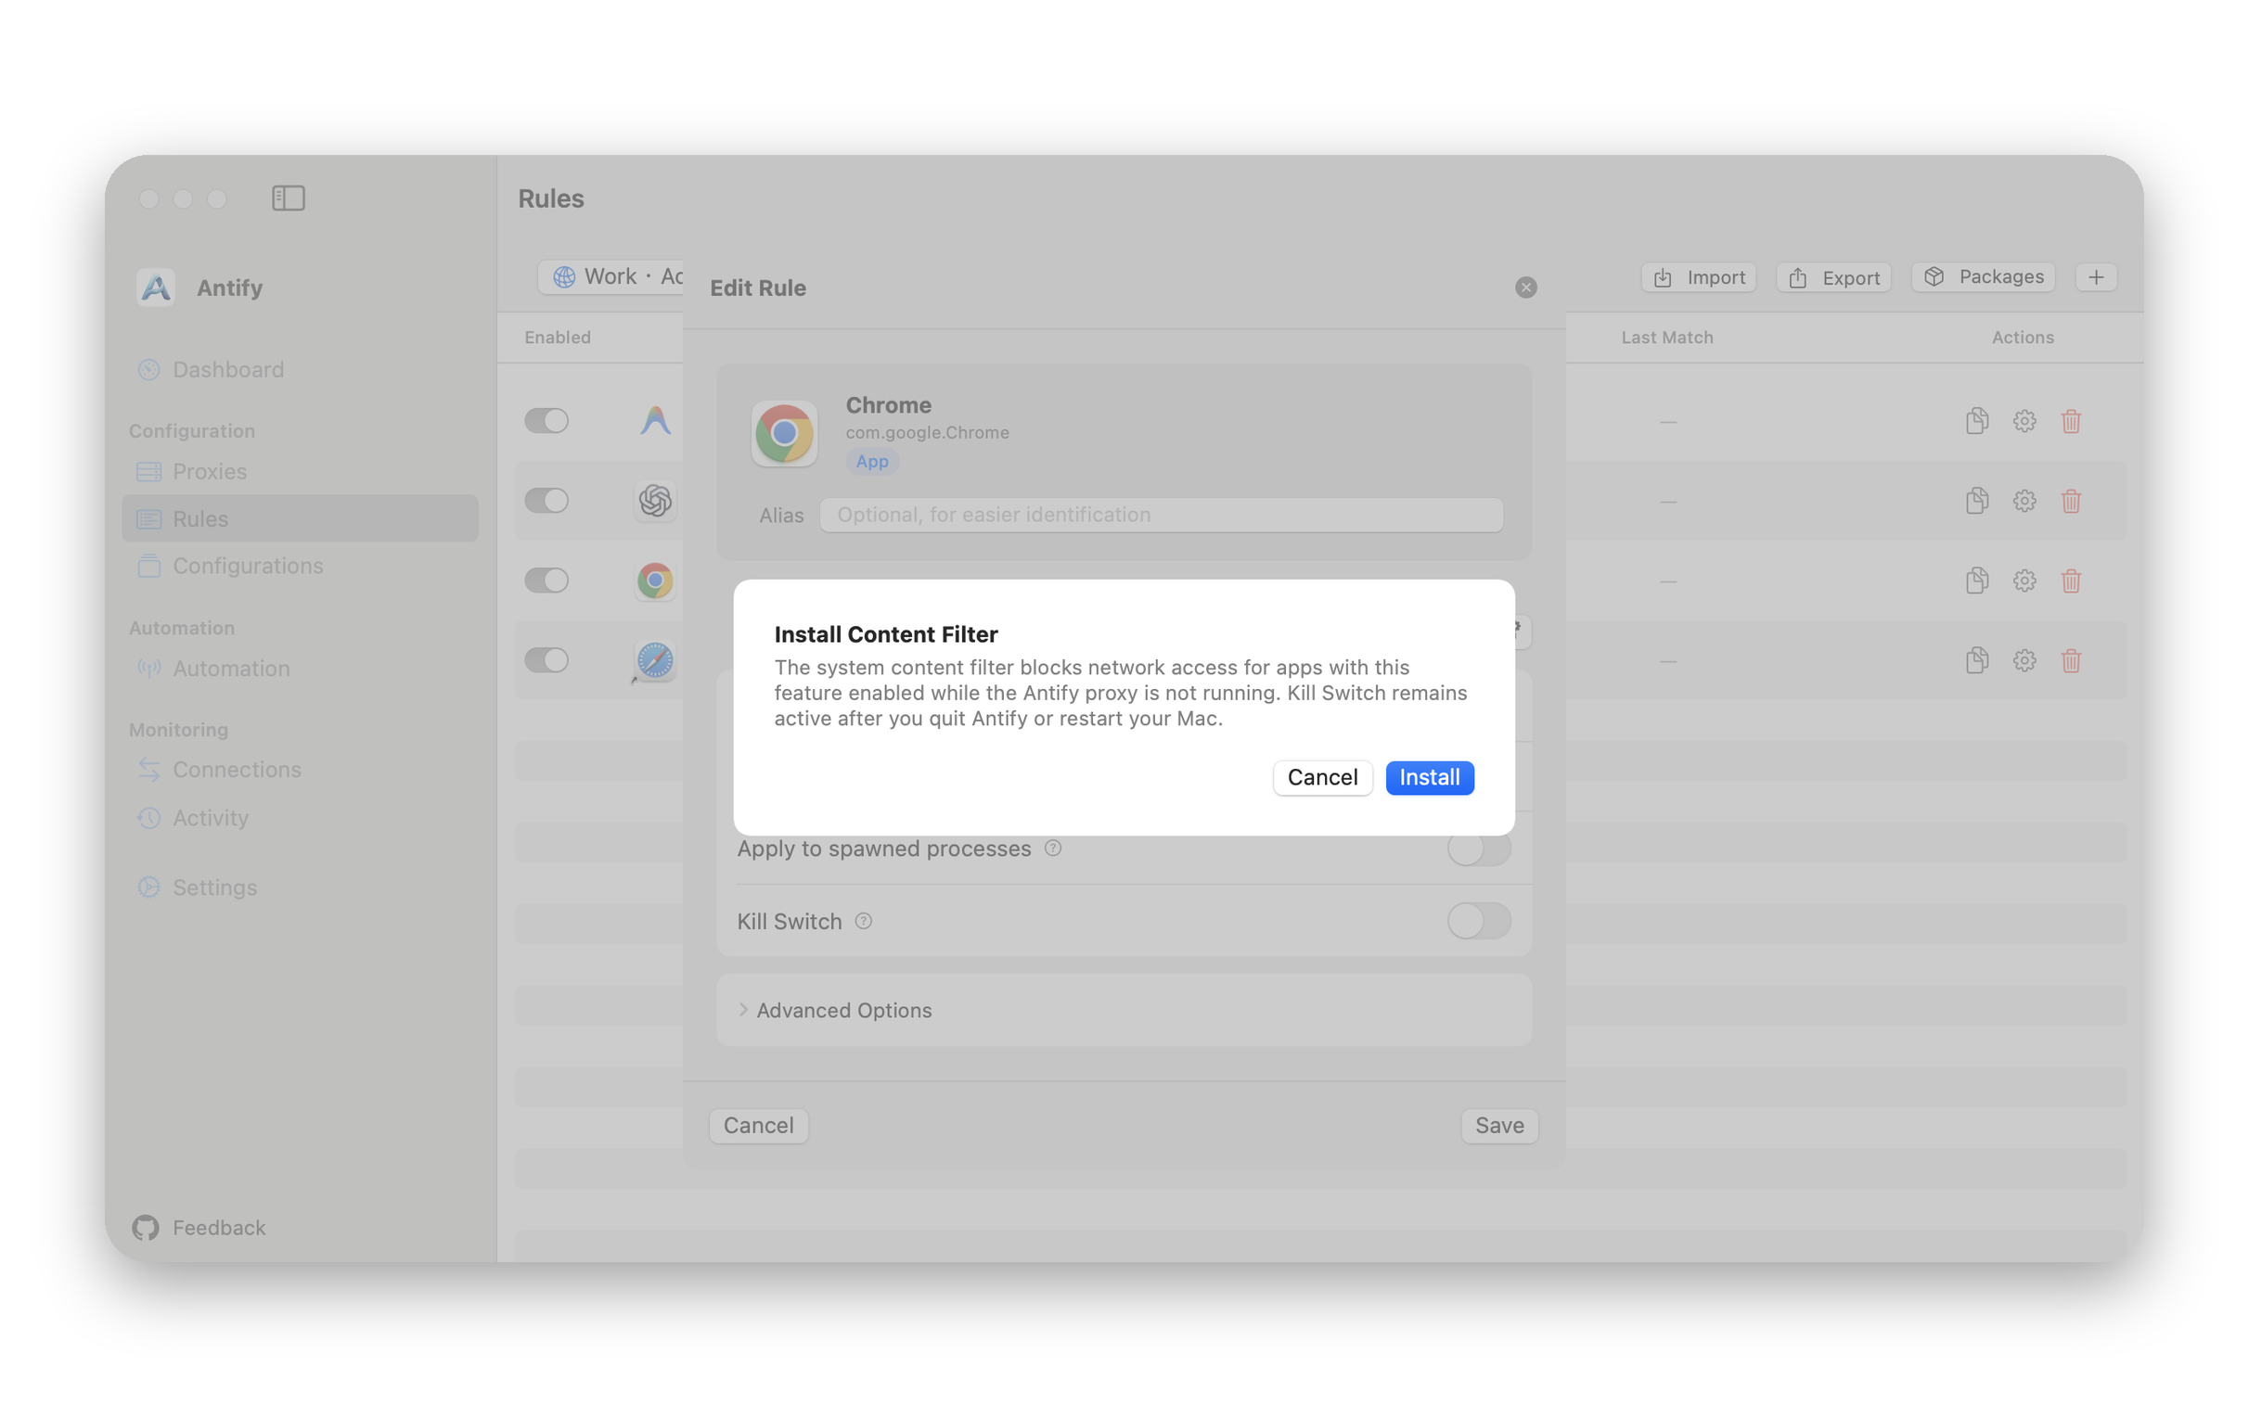Select Rules in sidebar
Viewport: 2249px width, 1417px height.
pos(300,518)
